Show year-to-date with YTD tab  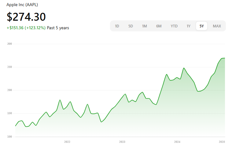[x=174, y=26]
